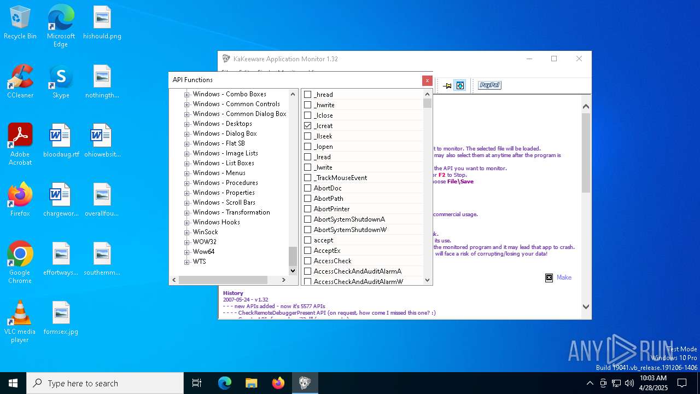Check the _hread API checkbox
This screenshot has width=700, height=394.
(307, 95)
